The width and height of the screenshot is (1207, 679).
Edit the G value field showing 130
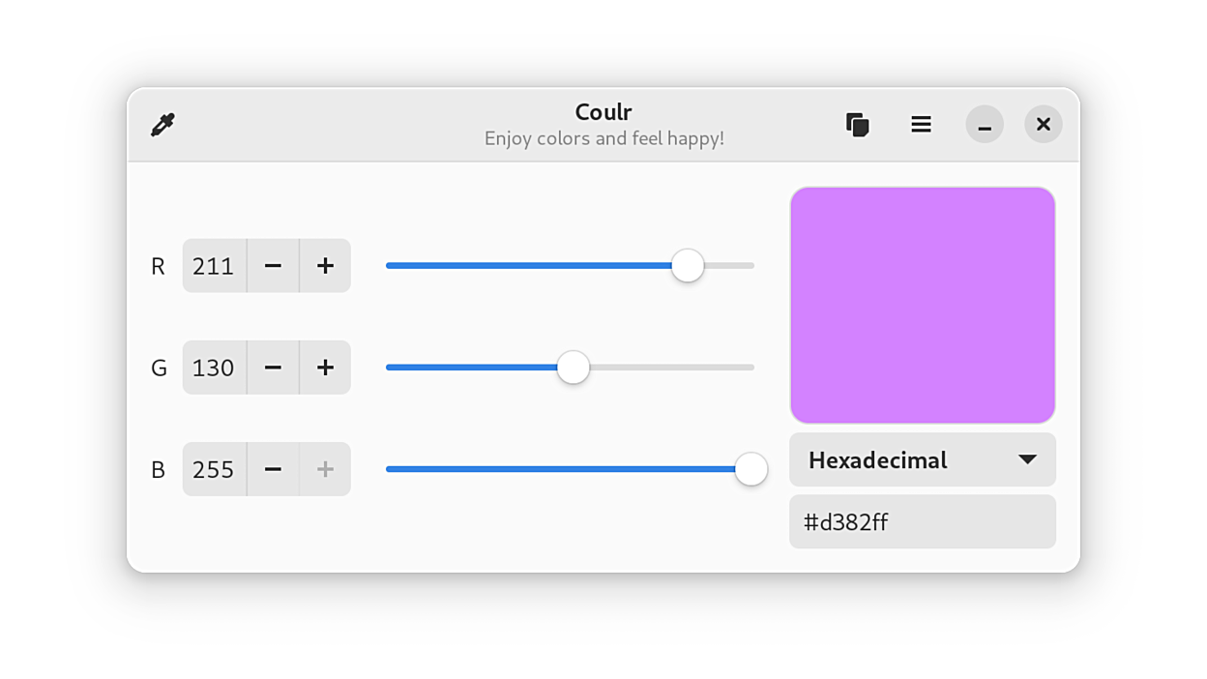tap(214, 368)
